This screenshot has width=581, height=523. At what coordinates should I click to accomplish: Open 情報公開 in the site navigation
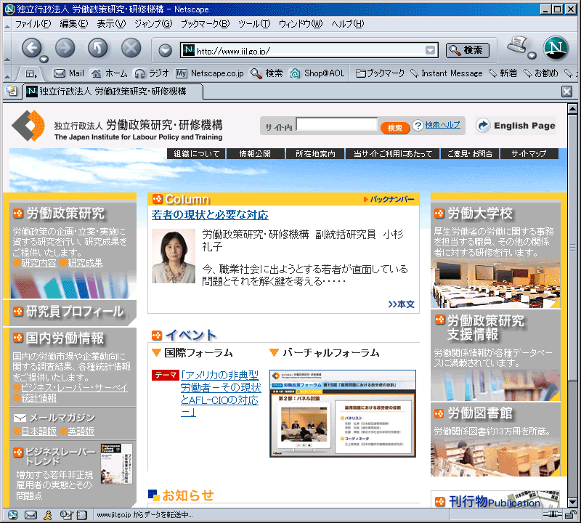coord(255,153)
